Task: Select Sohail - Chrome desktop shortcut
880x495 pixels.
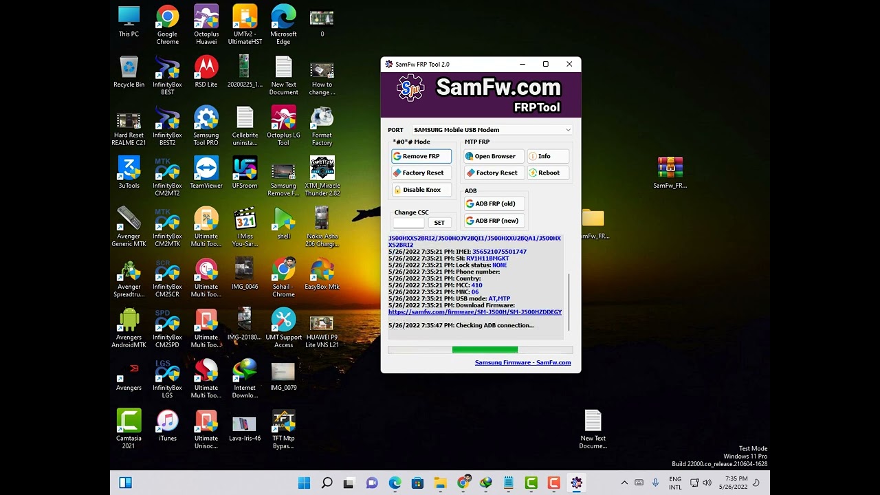Action: pyautogui.click(x=283, y=278)
